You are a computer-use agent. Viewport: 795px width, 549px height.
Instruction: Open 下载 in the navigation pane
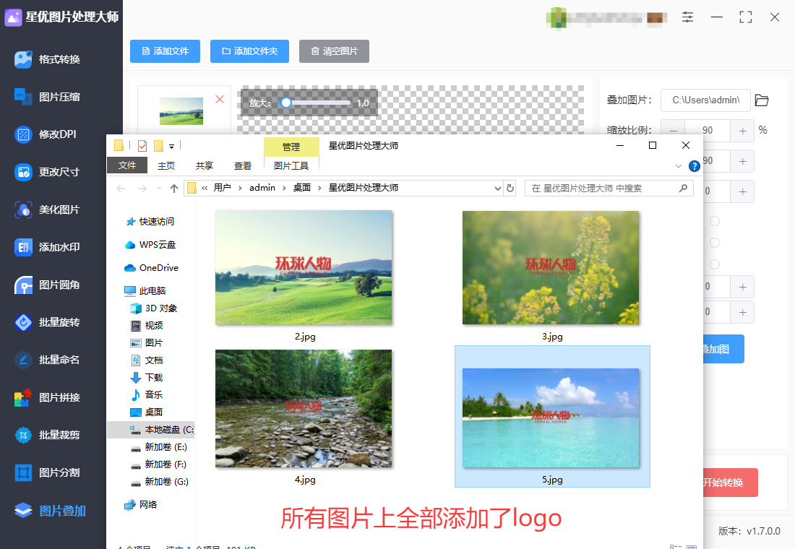point(147,377)
